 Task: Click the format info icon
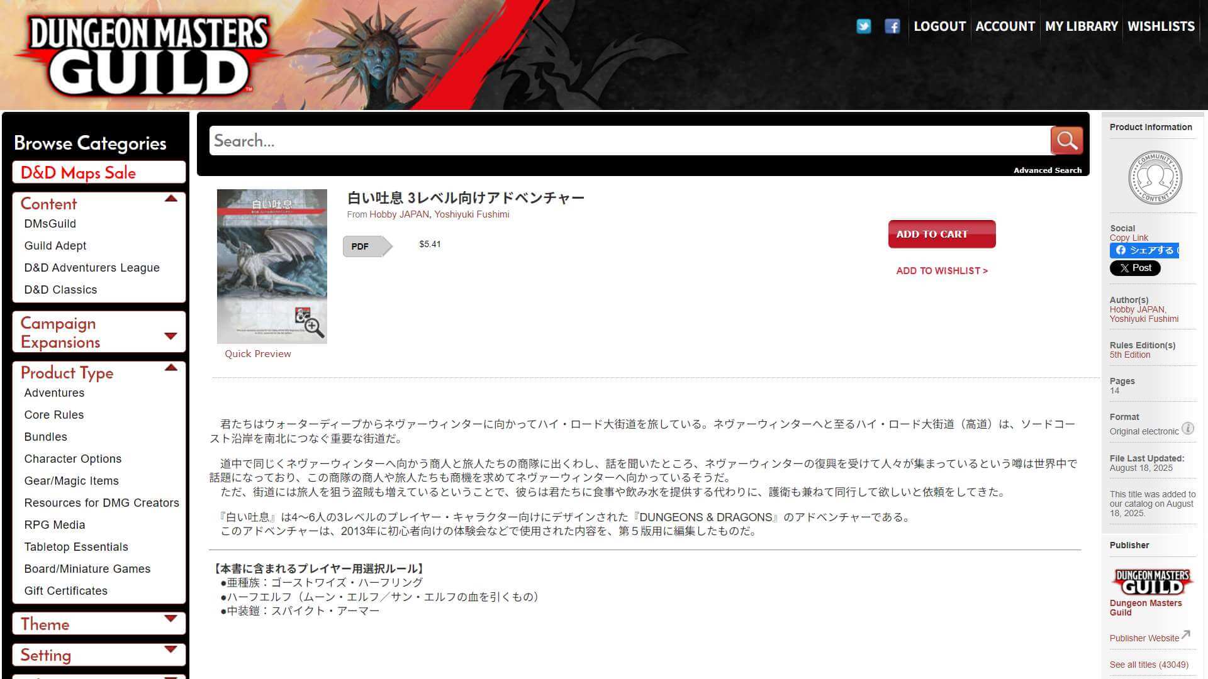pyautogui.click(x=1188, y=429)
